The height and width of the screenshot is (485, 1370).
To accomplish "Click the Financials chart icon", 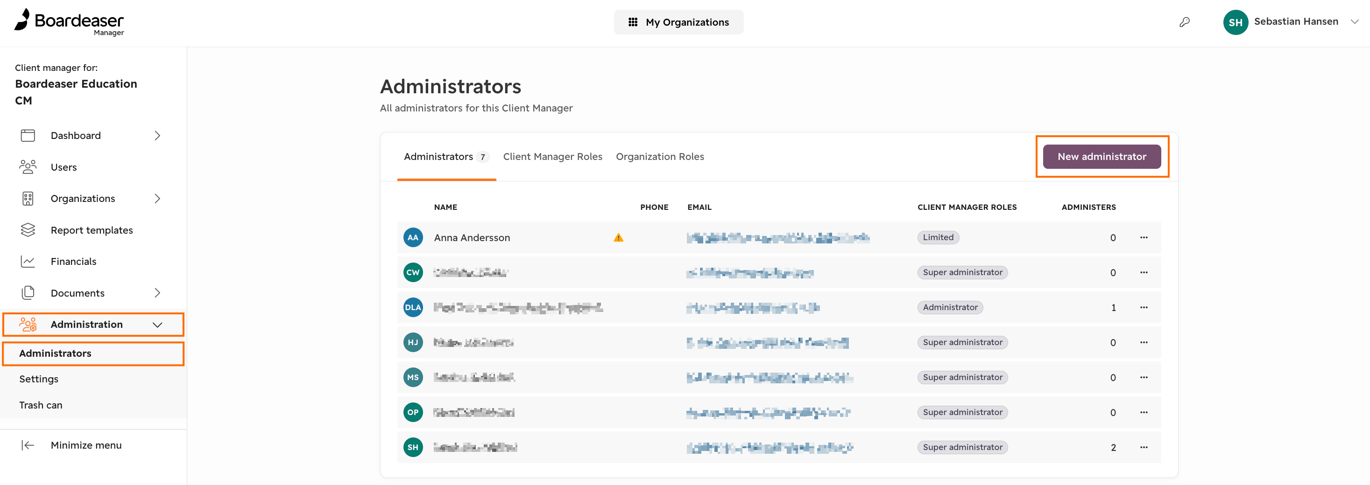I will pos(28,261).
